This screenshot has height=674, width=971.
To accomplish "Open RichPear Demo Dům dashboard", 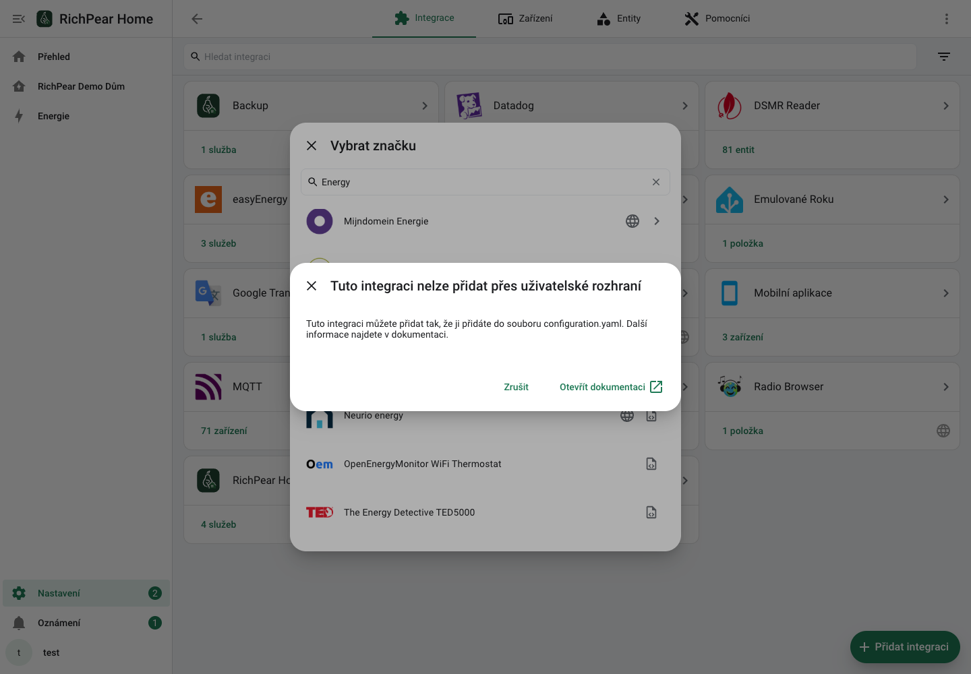I will [86, 86].
